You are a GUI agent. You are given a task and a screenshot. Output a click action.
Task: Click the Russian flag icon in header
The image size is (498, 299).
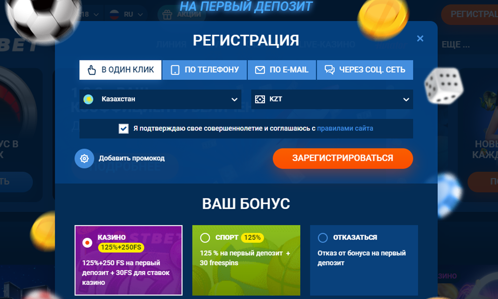pos(114,14)
